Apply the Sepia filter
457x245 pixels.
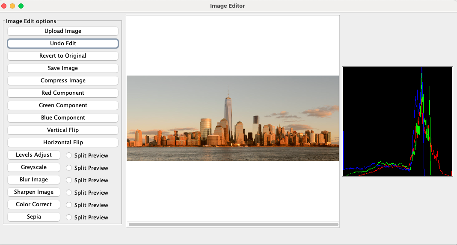pyautogui.click(x=34, y=217)
